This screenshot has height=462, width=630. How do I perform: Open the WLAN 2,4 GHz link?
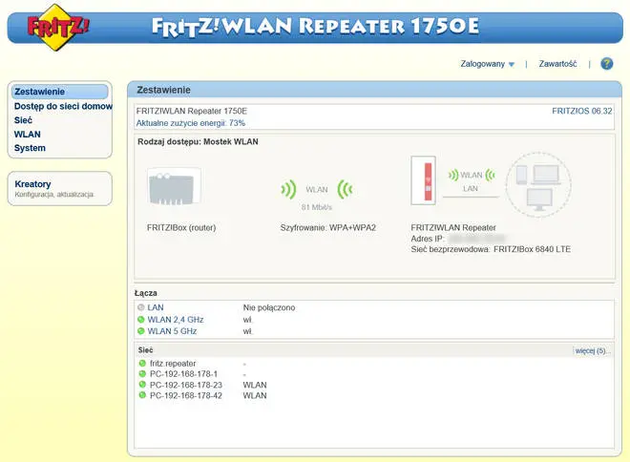tap(176, 320)
